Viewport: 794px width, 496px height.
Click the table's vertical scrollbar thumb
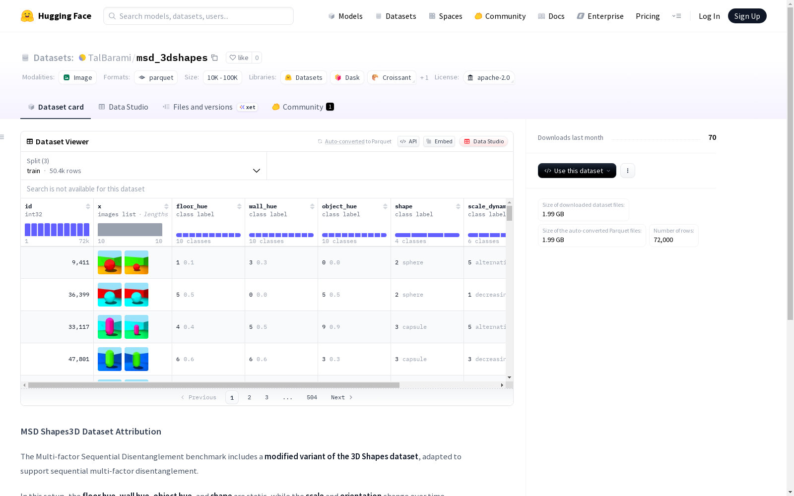pos(510,213)
